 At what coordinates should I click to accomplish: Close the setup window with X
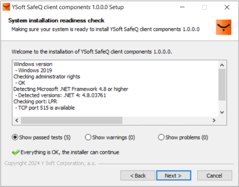tap(227, 7)
